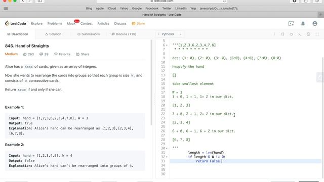The image size is (324, 182).
Task: Click the Google bookmark
Action: [137, 9]
